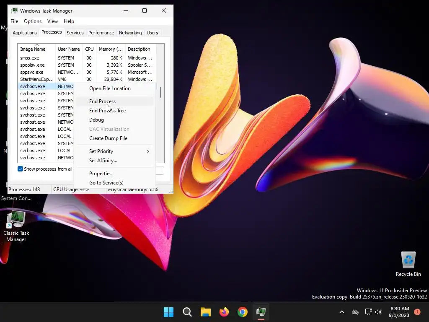Open the Classic Task Manager desktop shortcut

tap(16, 226)
